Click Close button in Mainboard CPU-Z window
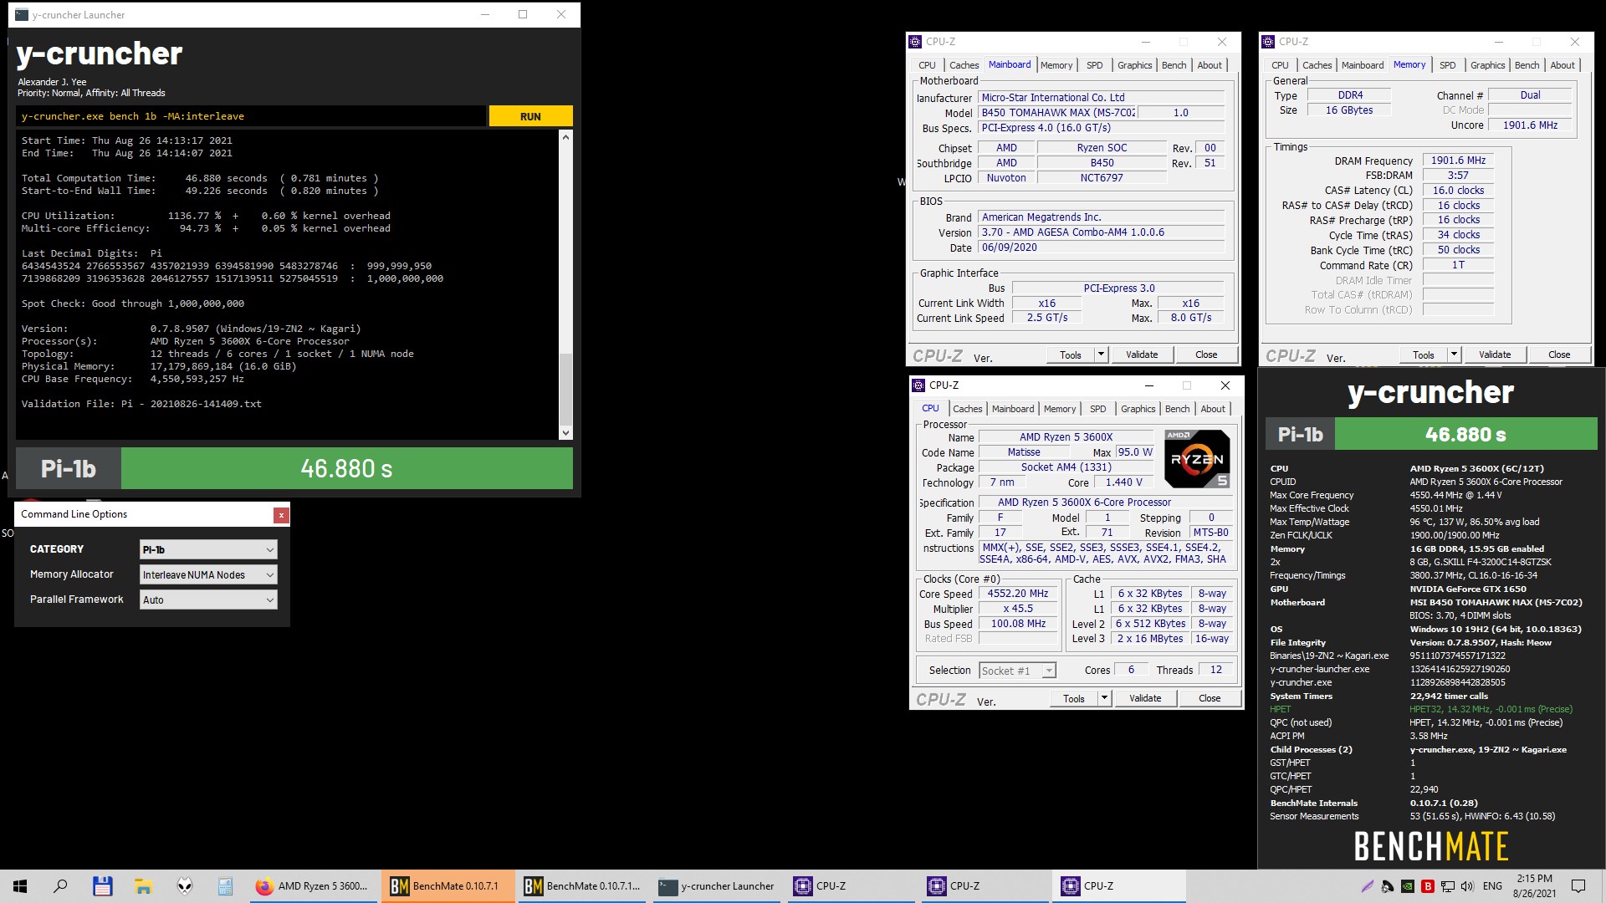This screenshot has height=903, width=1606. (x=1206, y=355)
